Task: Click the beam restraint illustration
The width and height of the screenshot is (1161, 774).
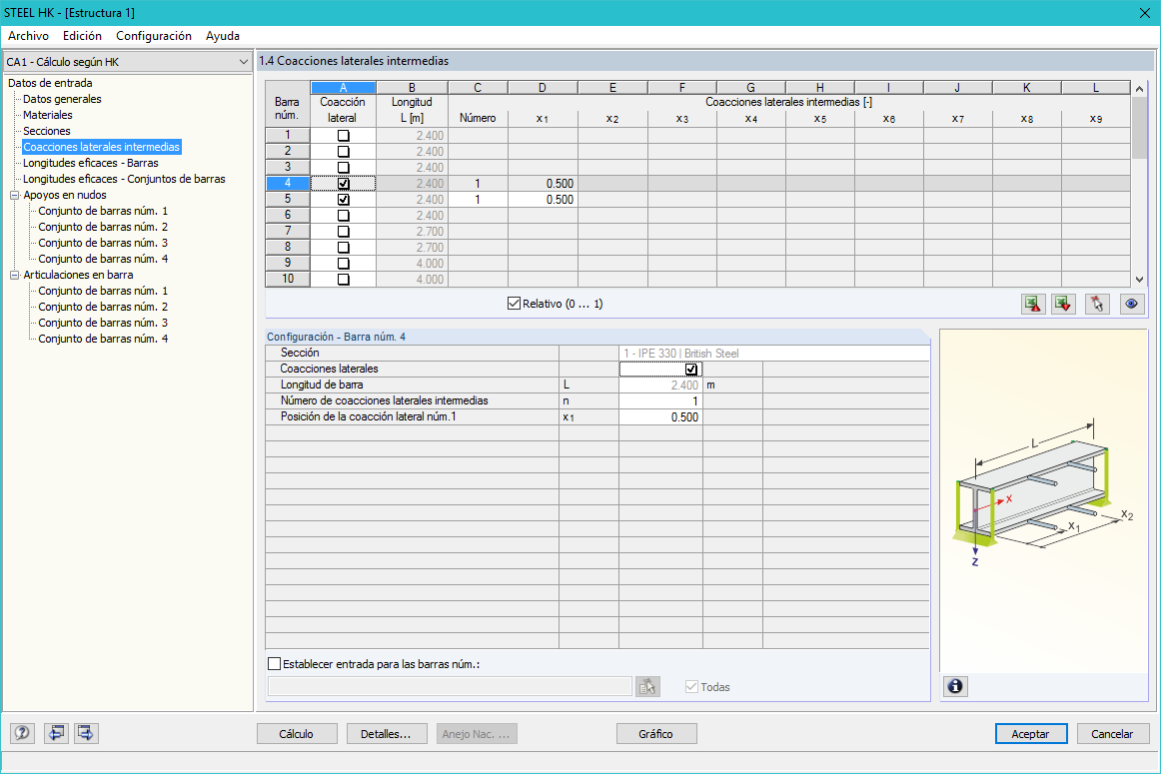Action: 1044,492
